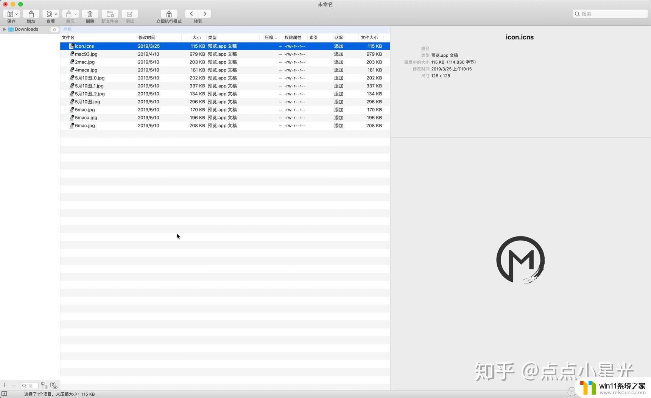This screenshot has height=398, width=651.
Task: Sort by 状况 column header
Action: 346,37
